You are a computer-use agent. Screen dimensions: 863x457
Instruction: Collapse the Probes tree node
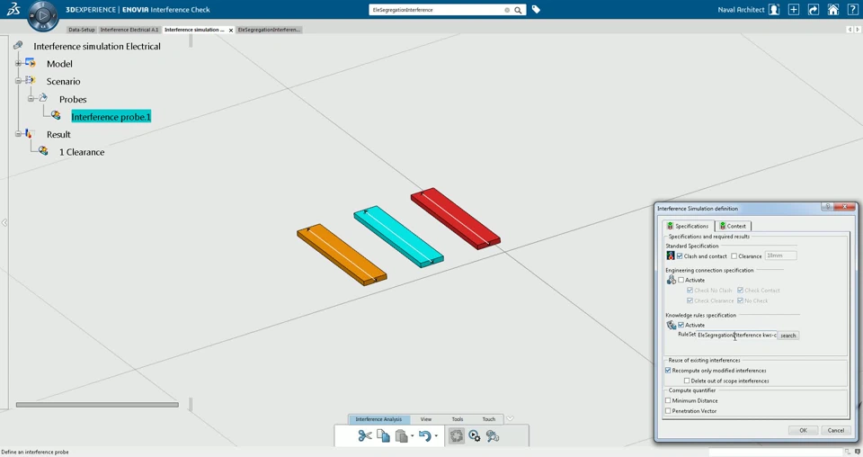click(x=31, y=99)
